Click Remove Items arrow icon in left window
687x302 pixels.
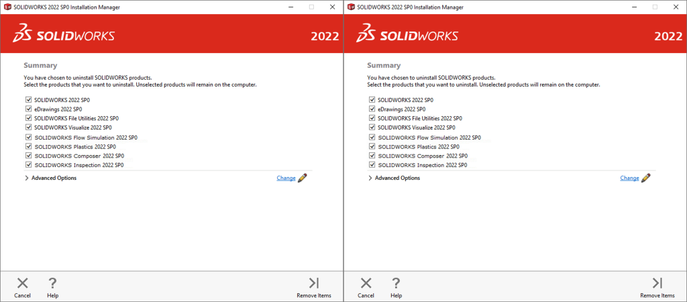pyautogui.click(x=313, y=283)
